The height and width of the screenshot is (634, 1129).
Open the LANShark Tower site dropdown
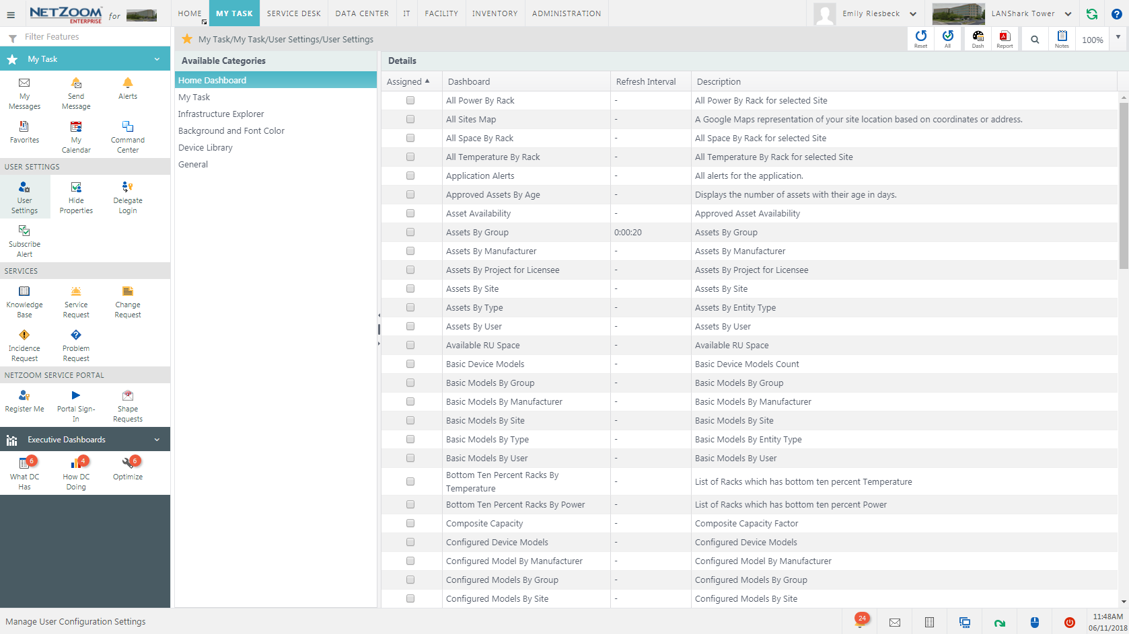click(x=1068, y=14)
